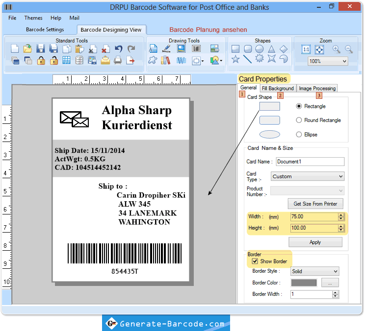365x331 pixels.
Task: Select the Triangle shape
Action: tap(271, 49)
